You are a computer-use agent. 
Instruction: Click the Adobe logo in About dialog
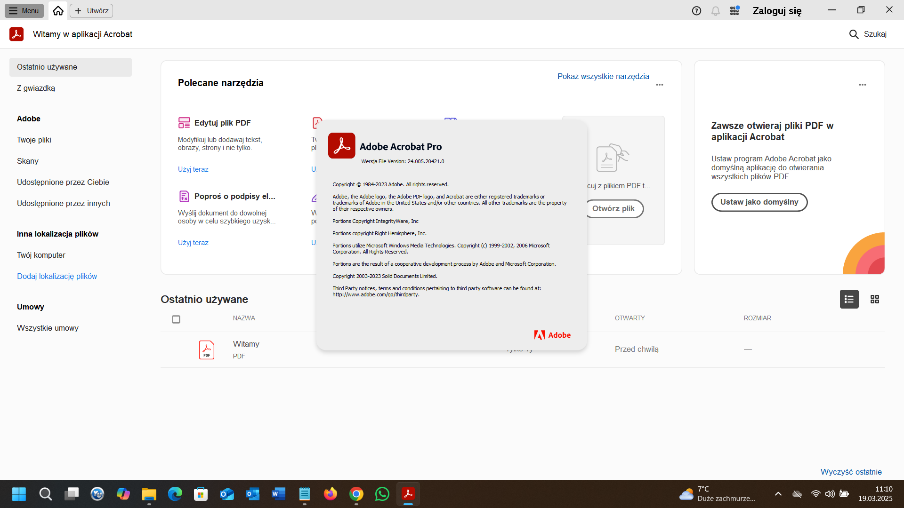[552, 335]
